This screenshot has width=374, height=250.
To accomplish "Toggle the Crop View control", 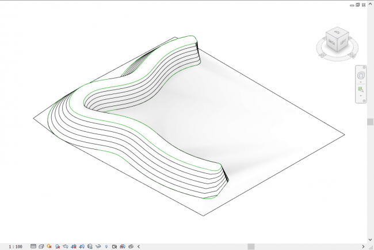I will tap(74, 246).
